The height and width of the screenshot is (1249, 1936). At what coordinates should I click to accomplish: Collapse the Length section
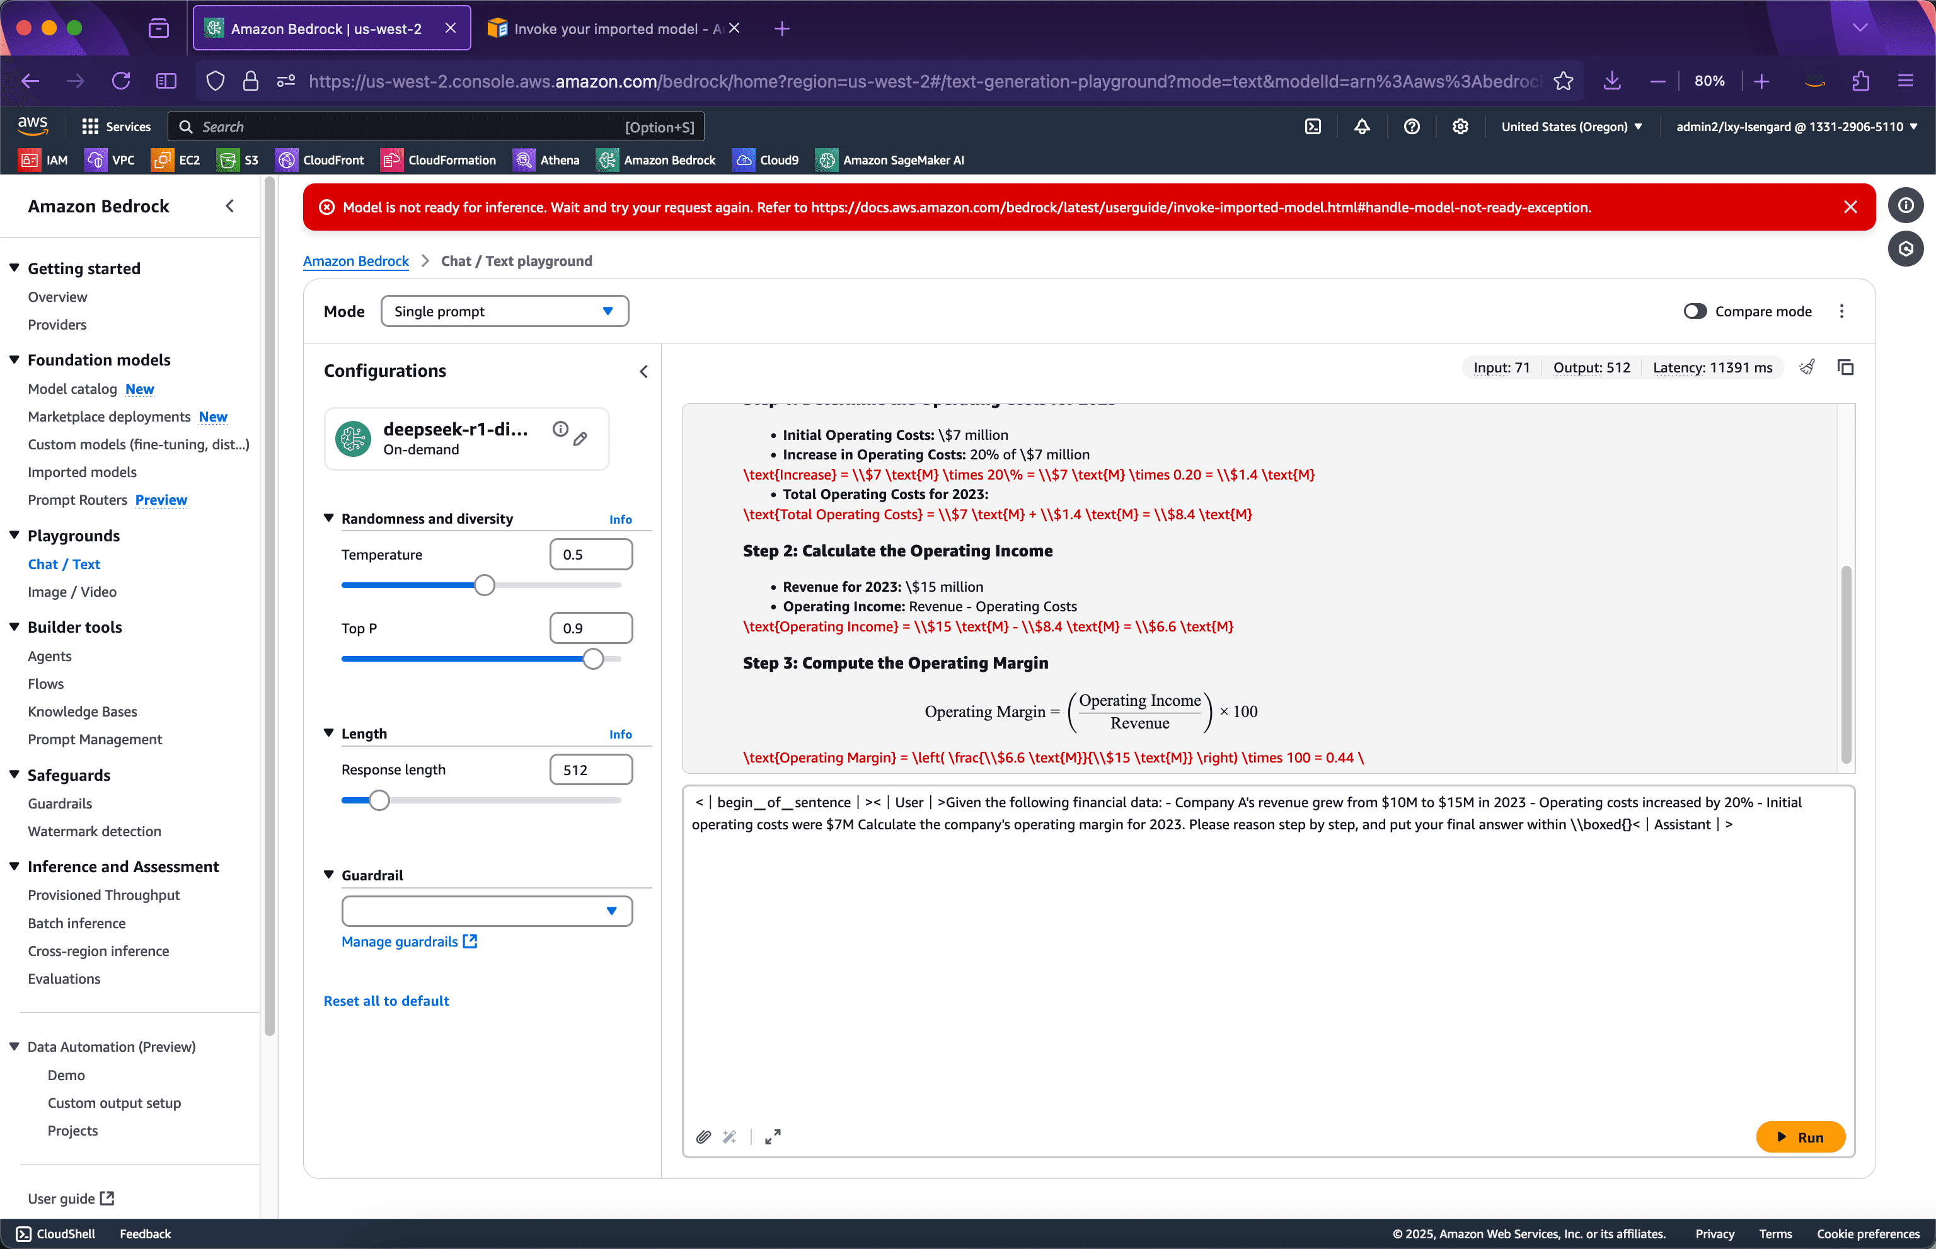328,733
